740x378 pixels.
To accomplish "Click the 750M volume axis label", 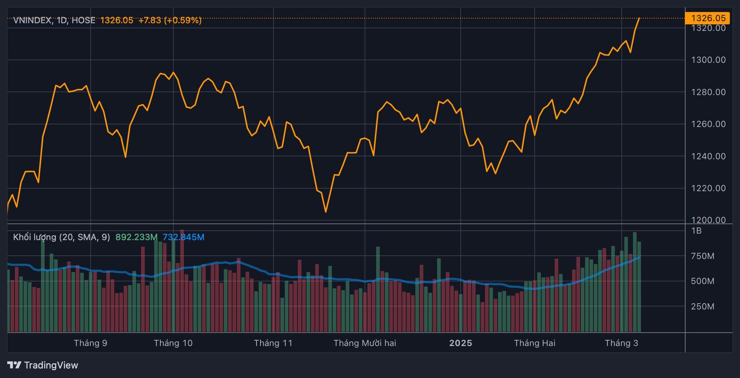I will click(703, 256).
